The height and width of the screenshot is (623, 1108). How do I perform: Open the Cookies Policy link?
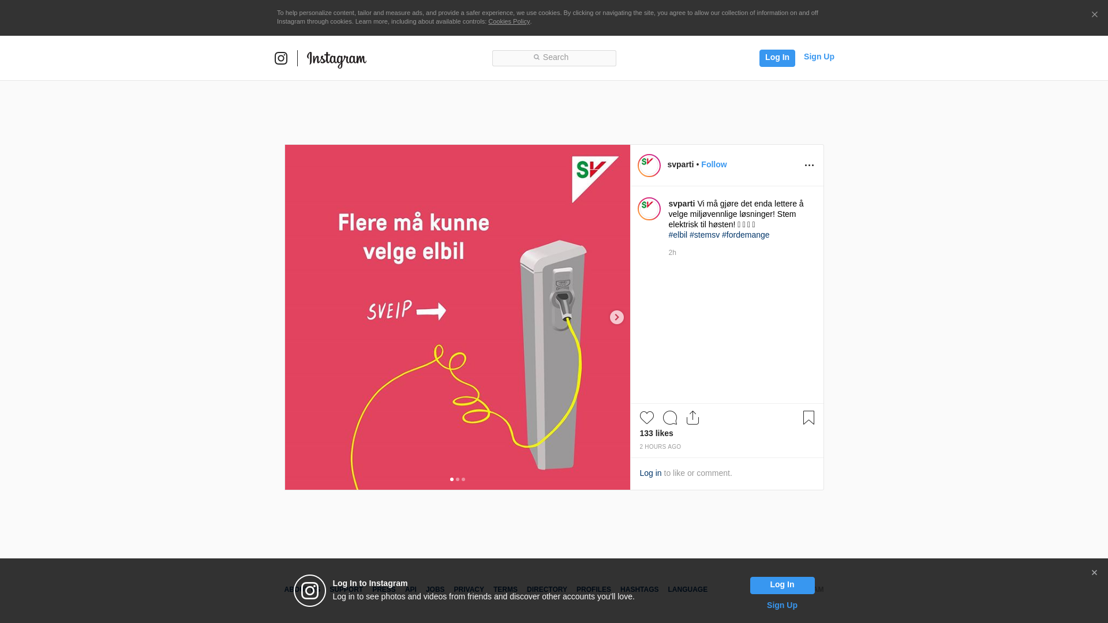point(509,21)
